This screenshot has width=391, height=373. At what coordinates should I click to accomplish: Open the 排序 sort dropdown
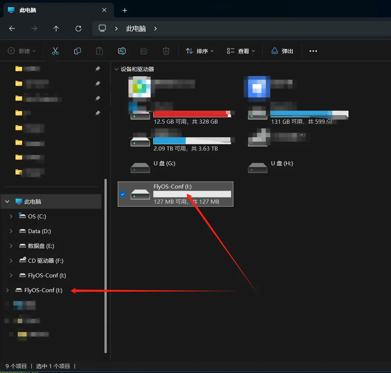point(200,51)
